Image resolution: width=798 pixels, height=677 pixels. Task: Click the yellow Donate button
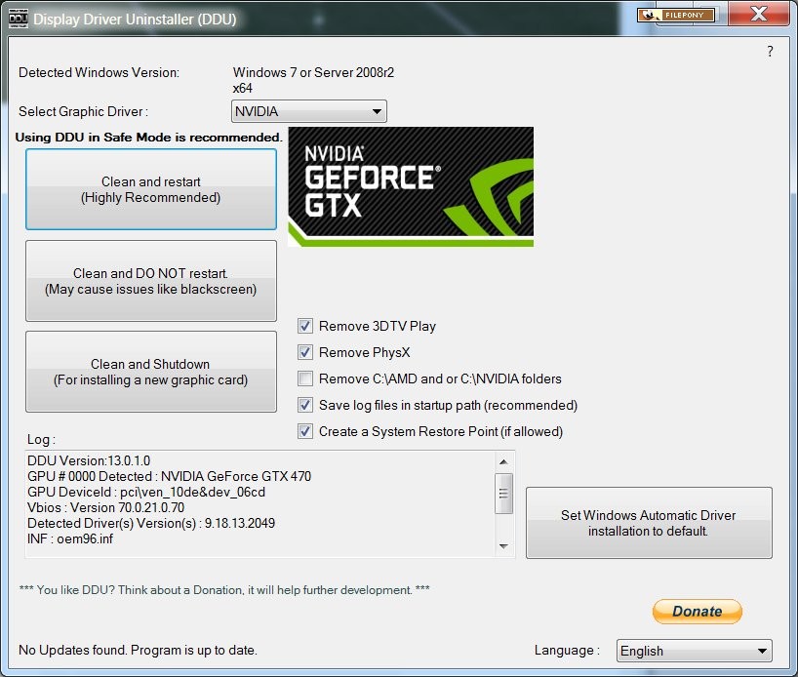tap(698, 612)
